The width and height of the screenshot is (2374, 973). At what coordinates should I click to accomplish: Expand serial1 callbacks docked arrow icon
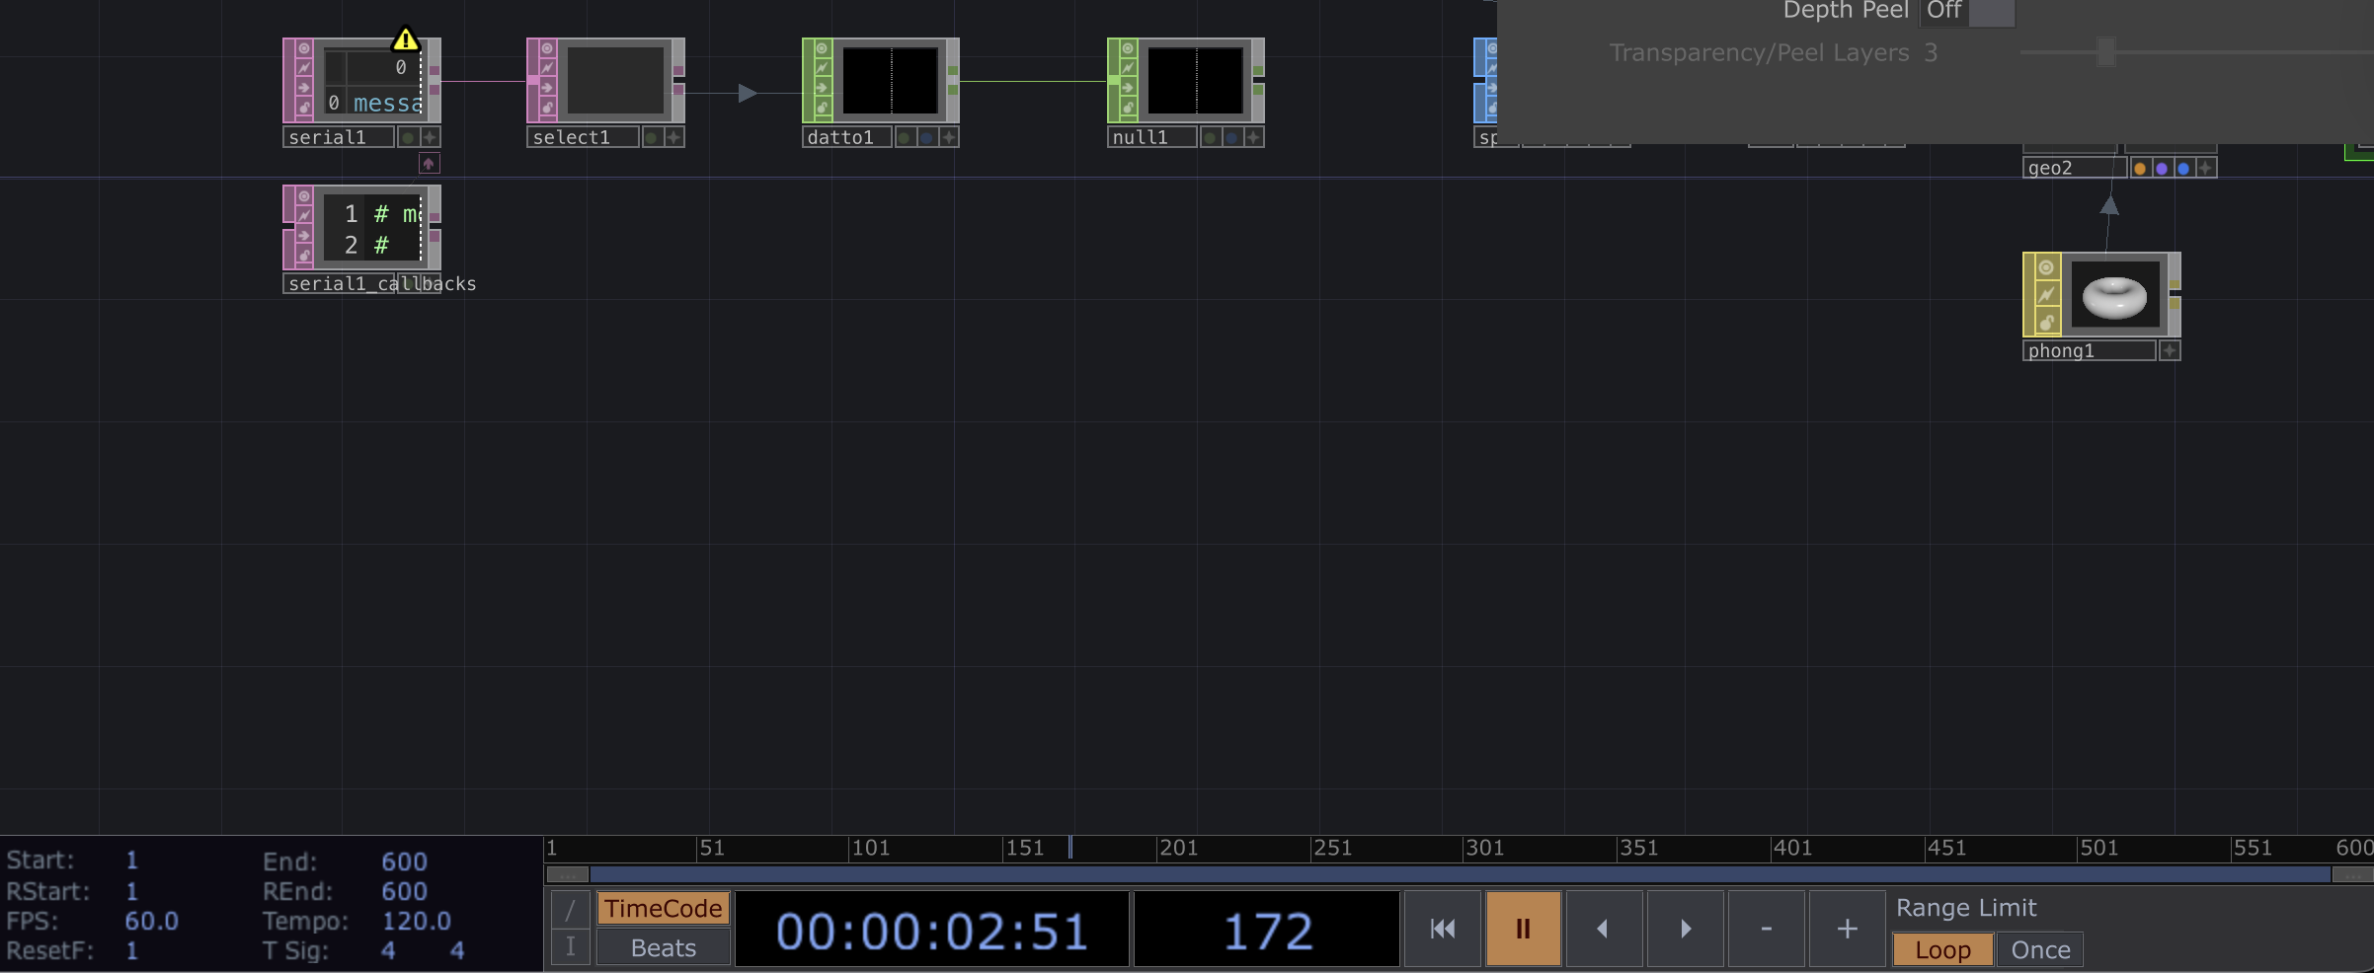coord(429,164)
